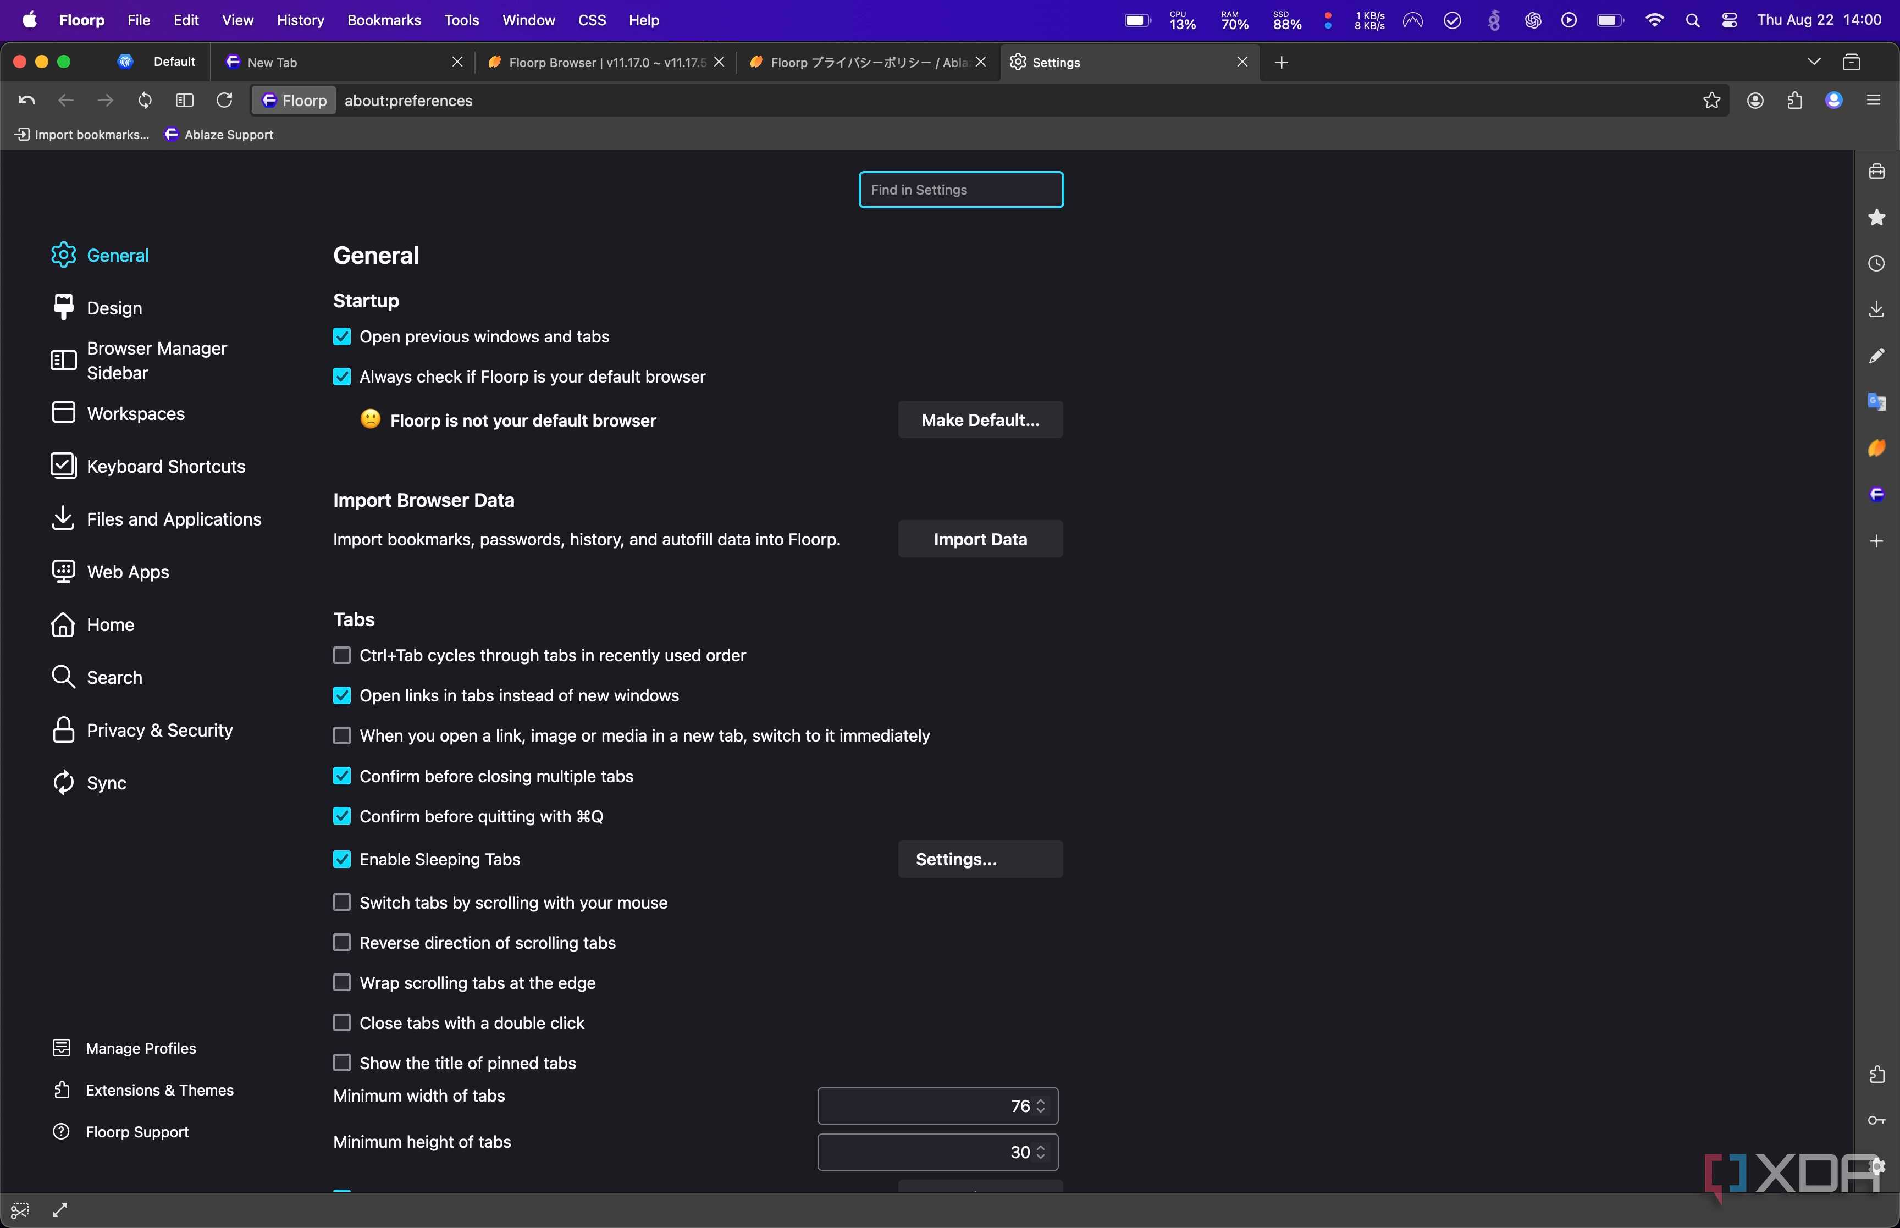Click the Minimum width of tabs stepper arrows

tap(1041, 1106)
